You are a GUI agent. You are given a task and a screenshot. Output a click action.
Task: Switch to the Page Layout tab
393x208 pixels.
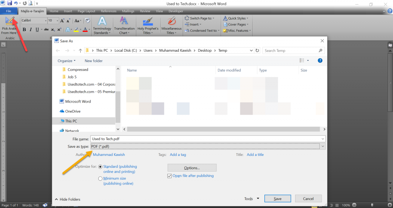coord(86,11)
